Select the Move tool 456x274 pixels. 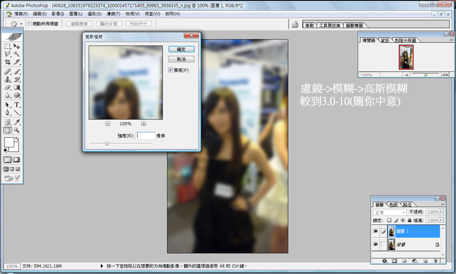pyautogui.click(x=17, y=46)
